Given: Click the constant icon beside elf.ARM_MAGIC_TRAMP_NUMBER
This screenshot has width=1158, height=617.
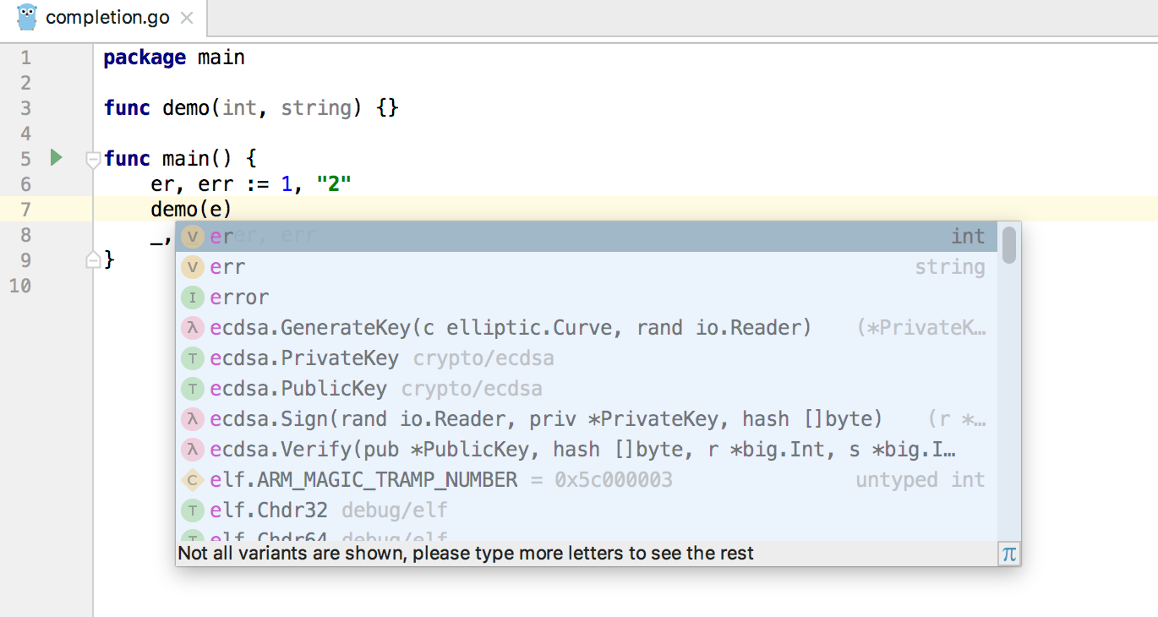Looking at the screenshot, I should tap(193, 480).
